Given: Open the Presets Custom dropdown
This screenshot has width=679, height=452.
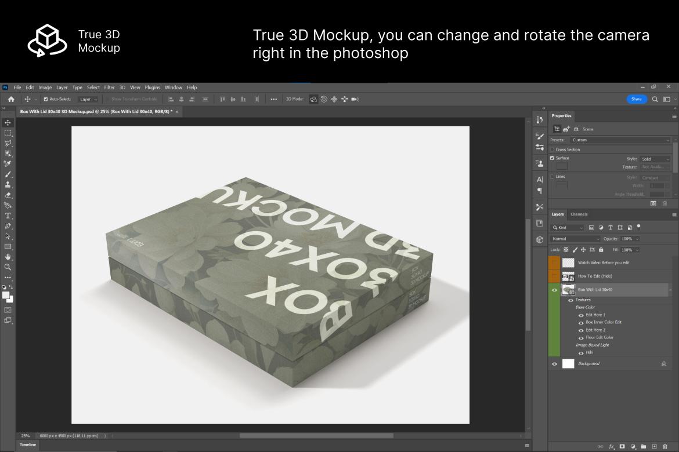Looking at the screenshot, I should 620,140.
